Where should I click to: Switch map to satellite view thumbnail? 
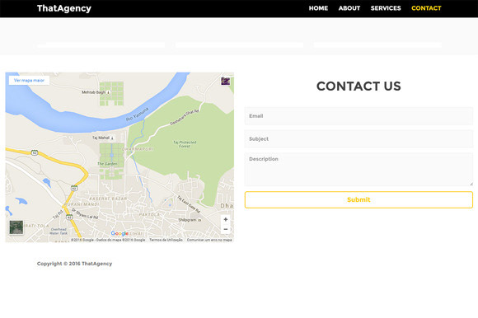click(x=16, y=227)
